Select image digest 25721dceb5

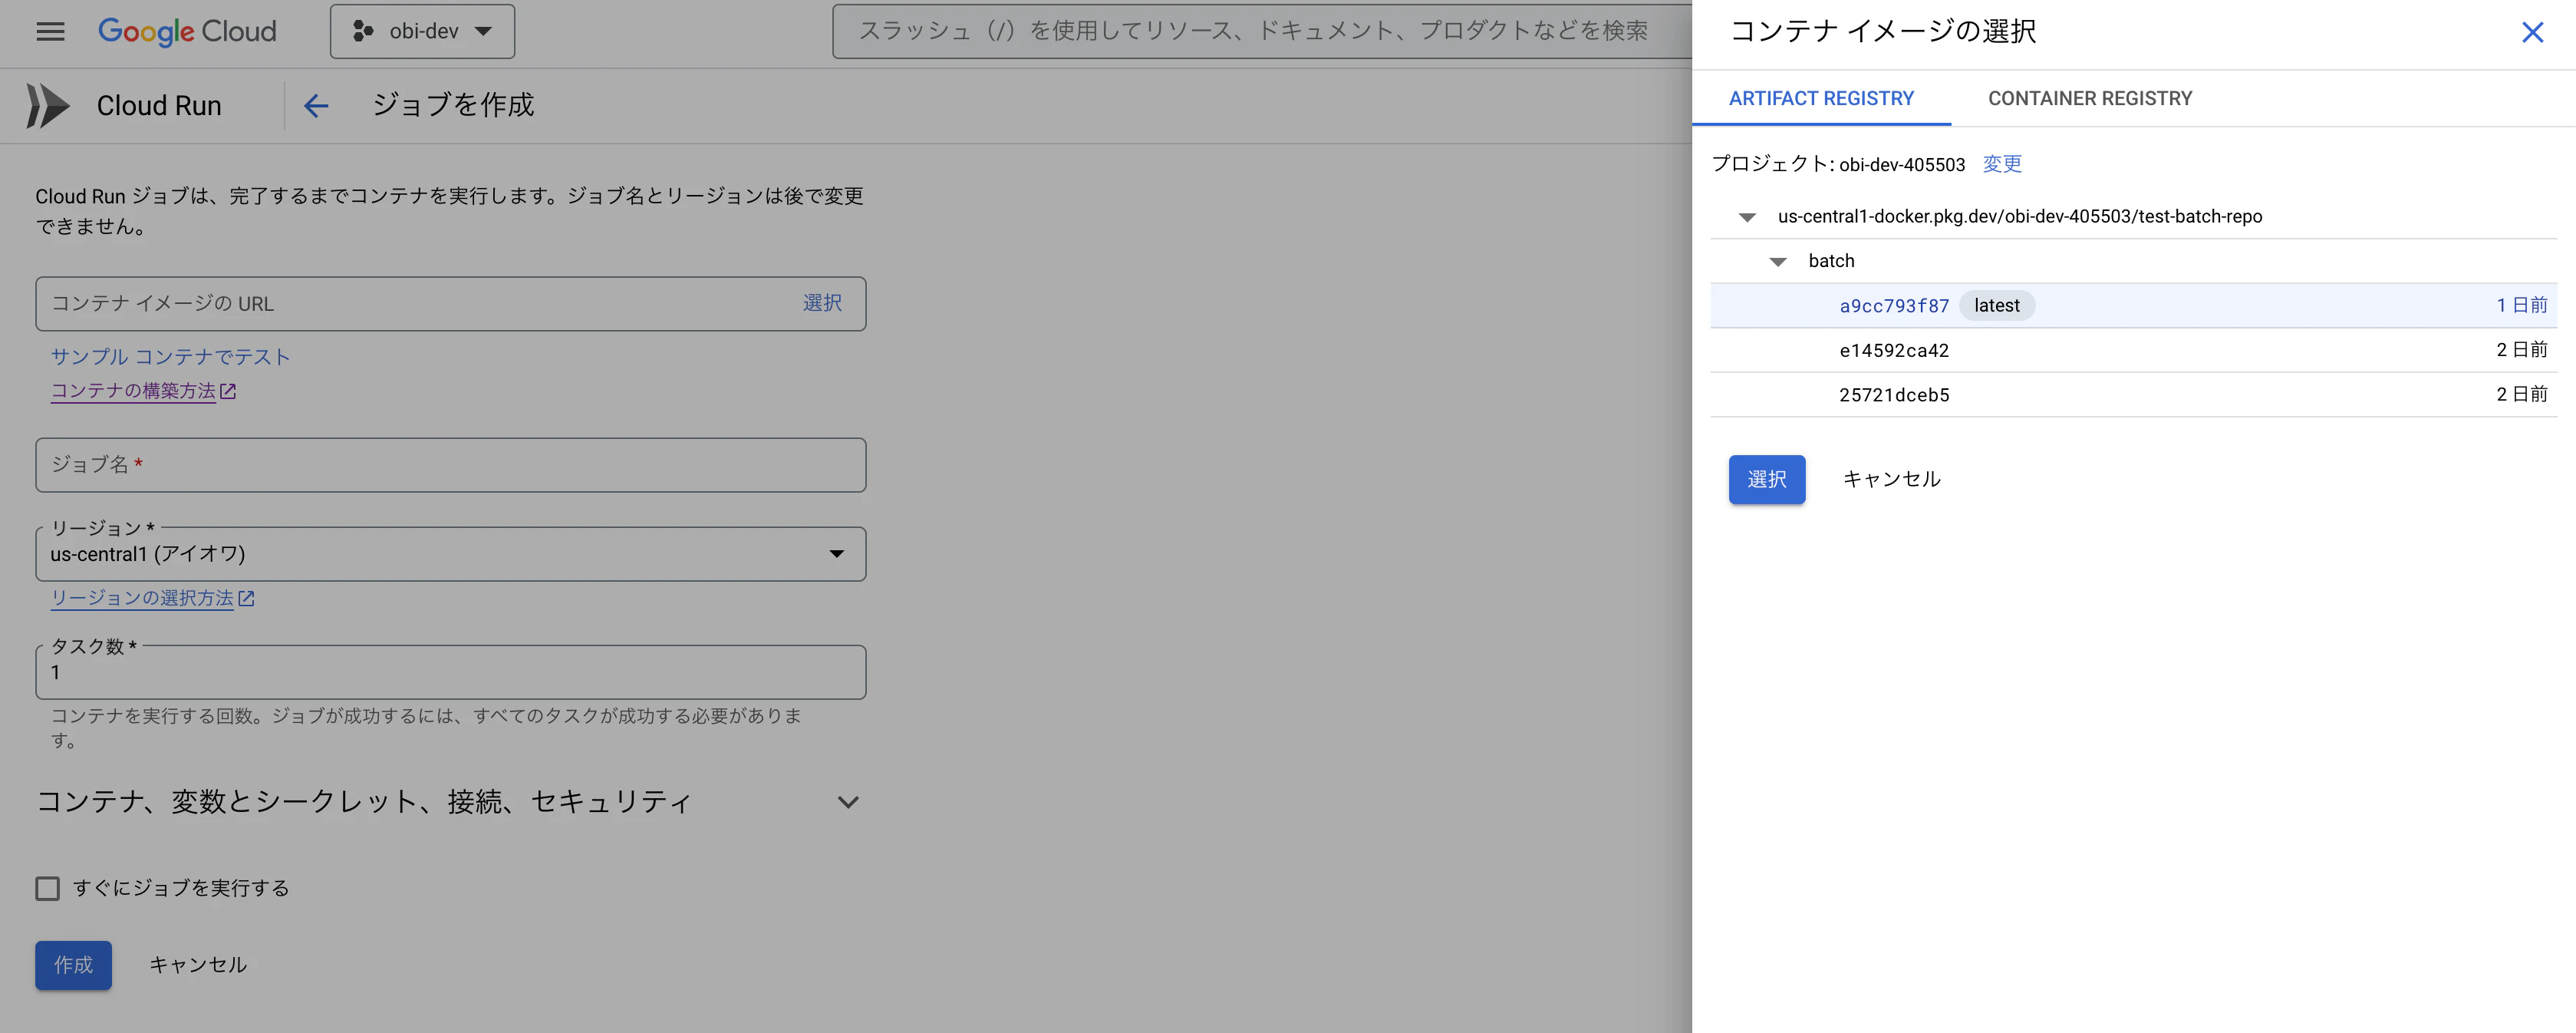point(2133,395)
